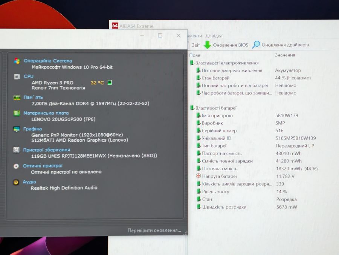Screen dimensions: 339x255
Task: Click the CPU chip icon
Action: (x=17, y=76)
